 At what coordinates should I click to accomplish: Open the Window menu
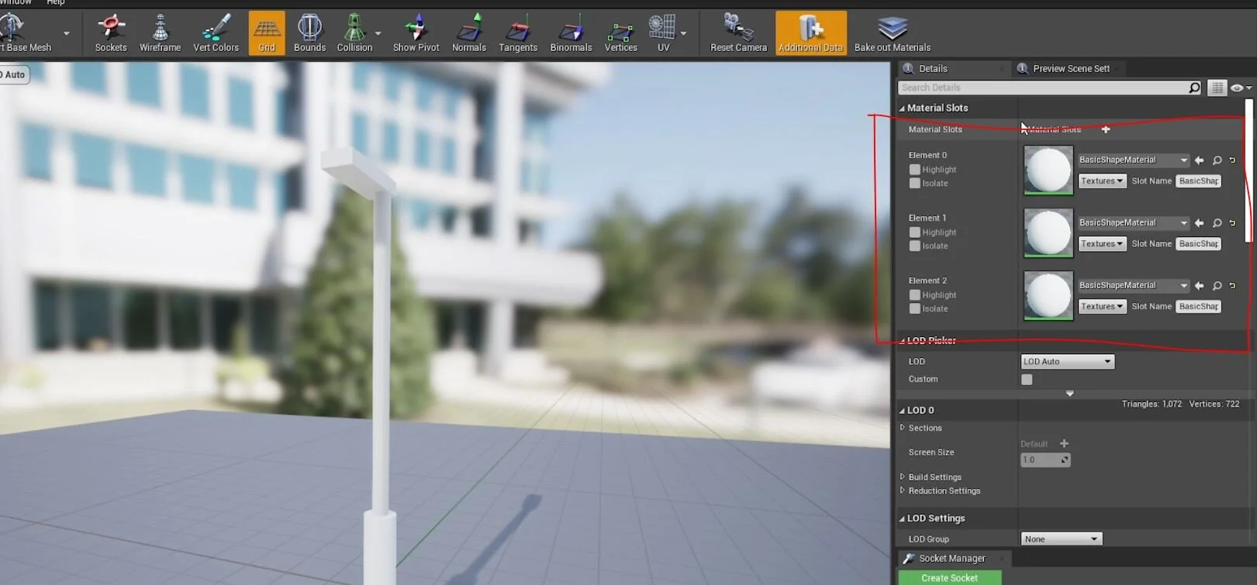(x=16, y=2)
